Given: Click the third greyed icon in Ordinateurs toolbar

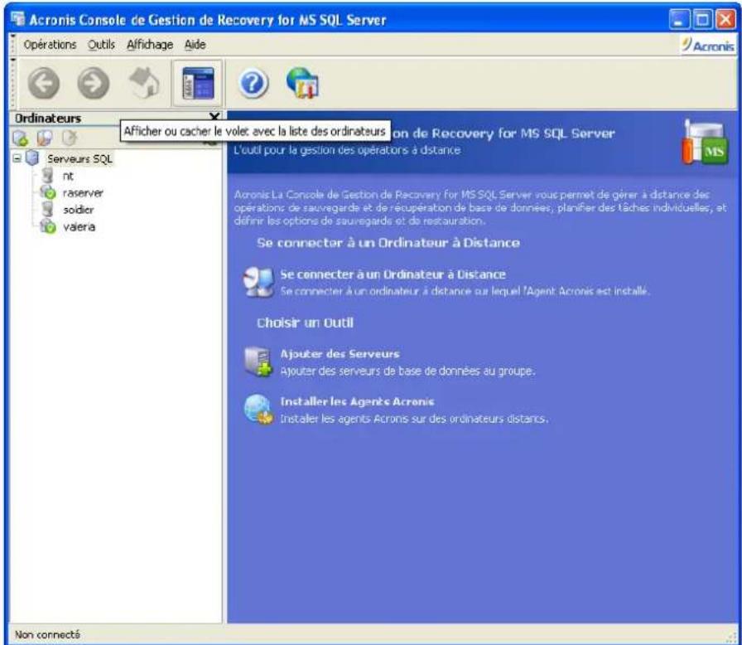Looking at the screenshot, I should (69, 138).
